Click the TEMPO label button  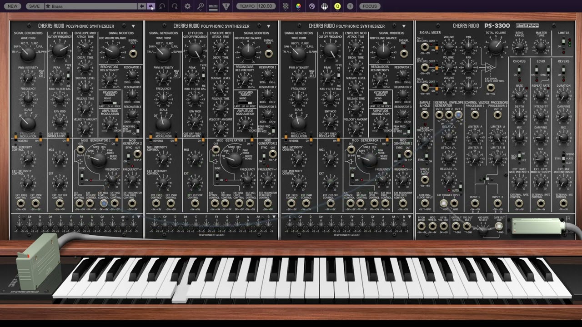point(247,6)
